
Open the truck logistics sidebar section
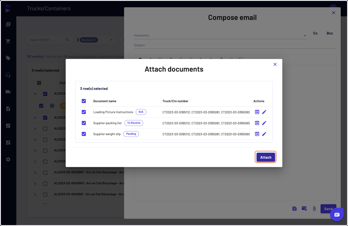point(8,92)
